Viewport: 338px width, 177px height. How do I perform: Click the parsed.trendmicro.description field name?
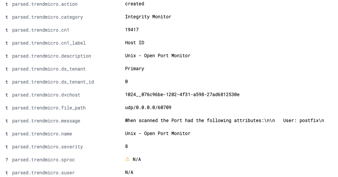[x=51, y=56]
